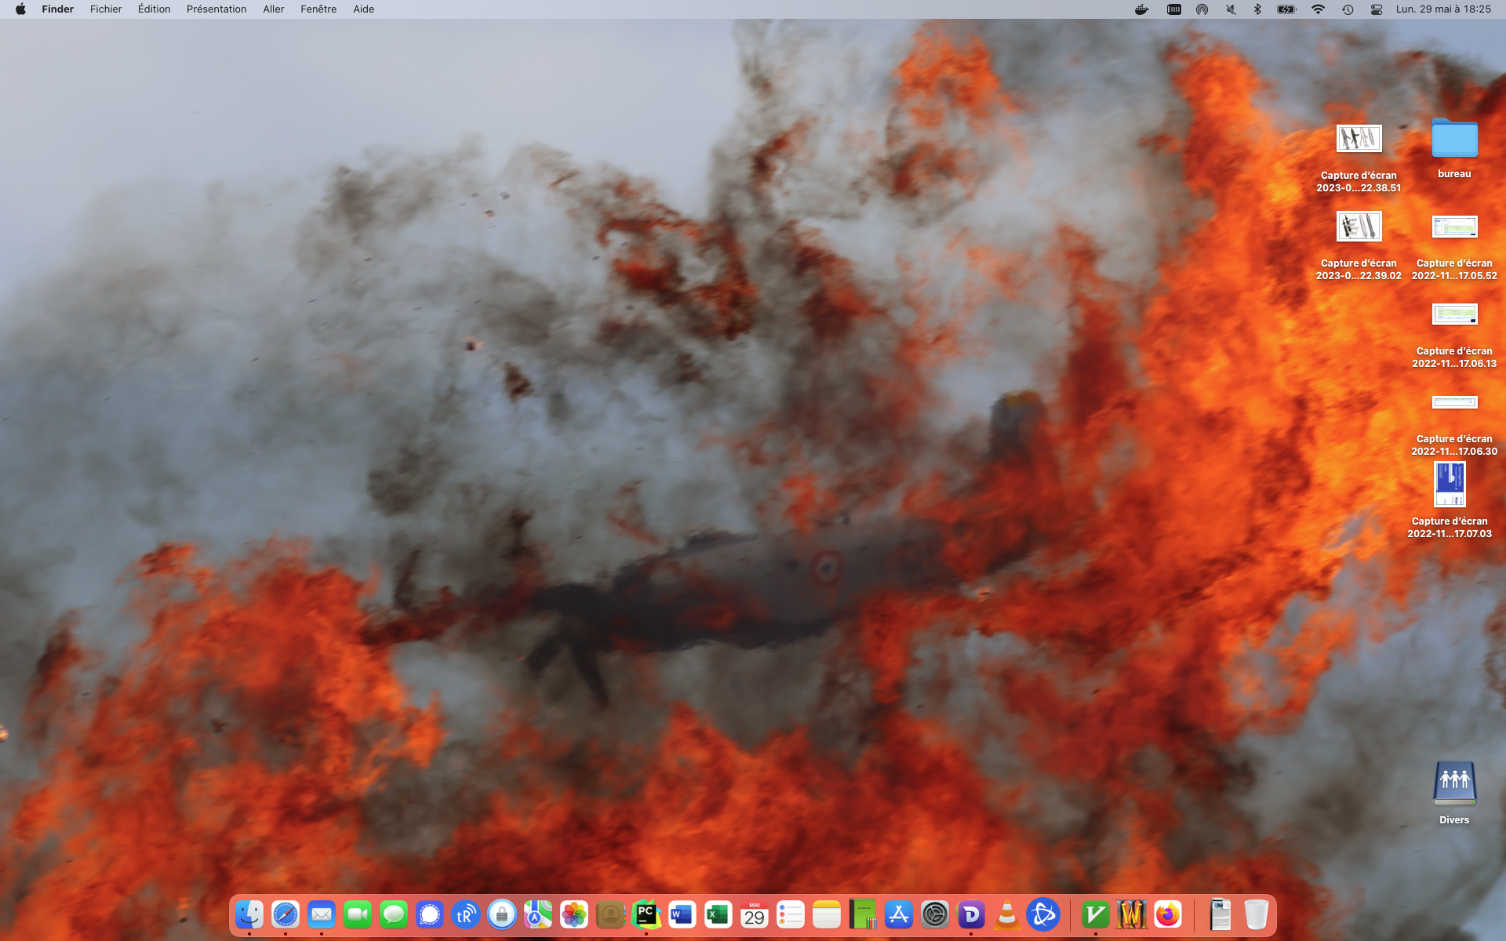Toggle Wi-Fi status menu
This screenshot has height=941, width=1506.
(1318, 9)
